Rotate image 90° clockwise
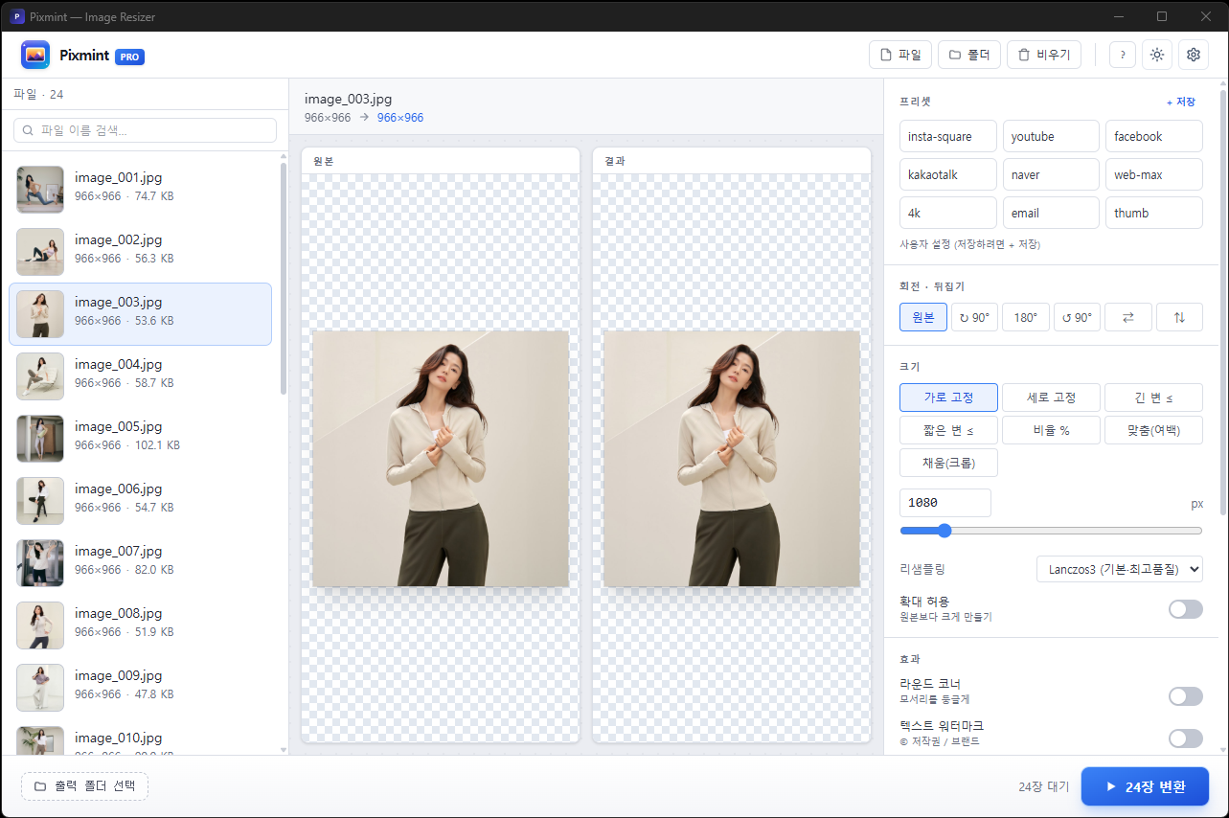Viewport: 1229px width, 818px height. click(x=973, y=317)
